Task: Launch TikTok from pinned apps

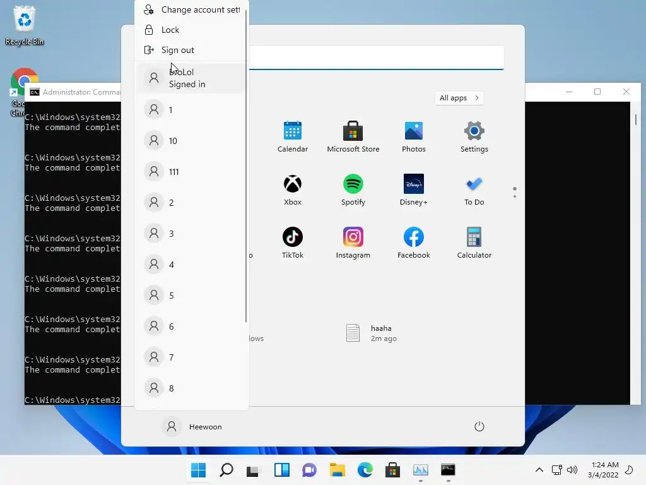Action: 293,243
